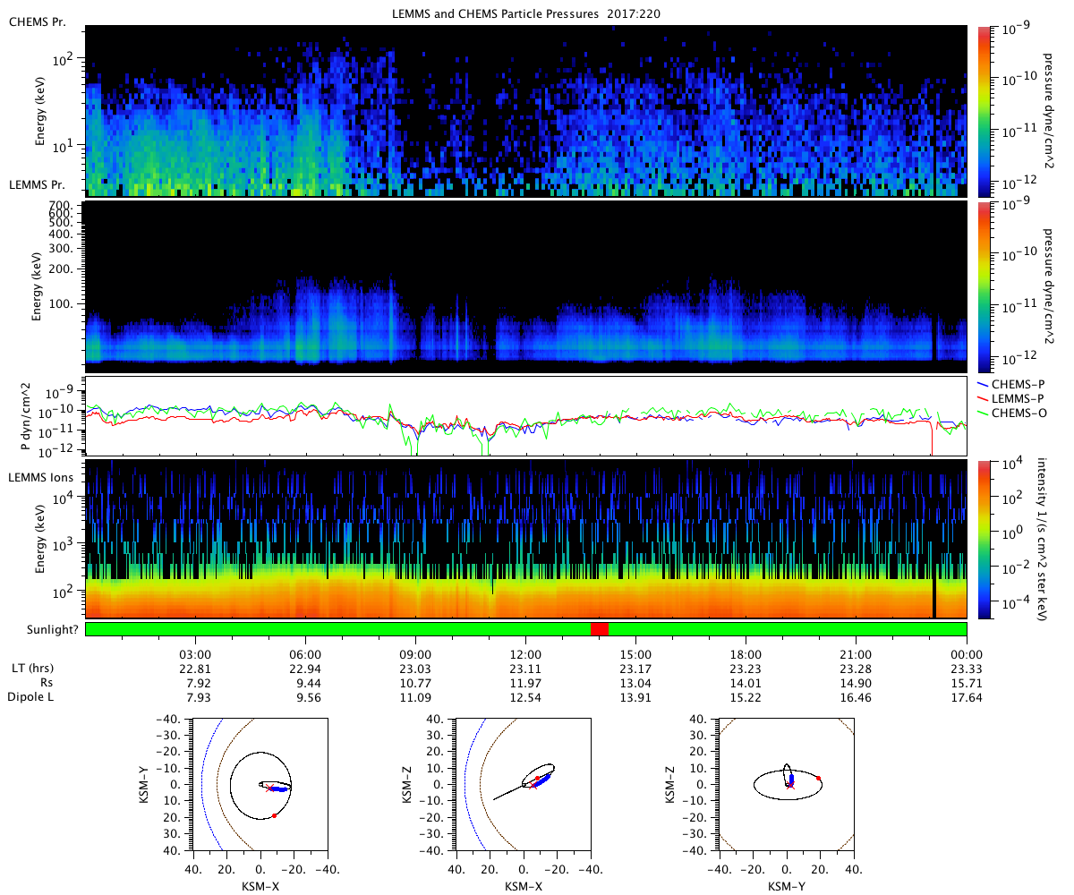Click the "LT (hrs)" row label

31,668
